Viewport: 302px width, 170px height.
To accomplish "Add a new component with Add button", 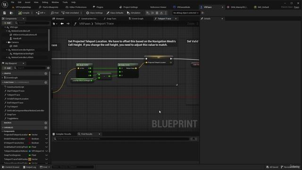I will click(x=7, y=23).
